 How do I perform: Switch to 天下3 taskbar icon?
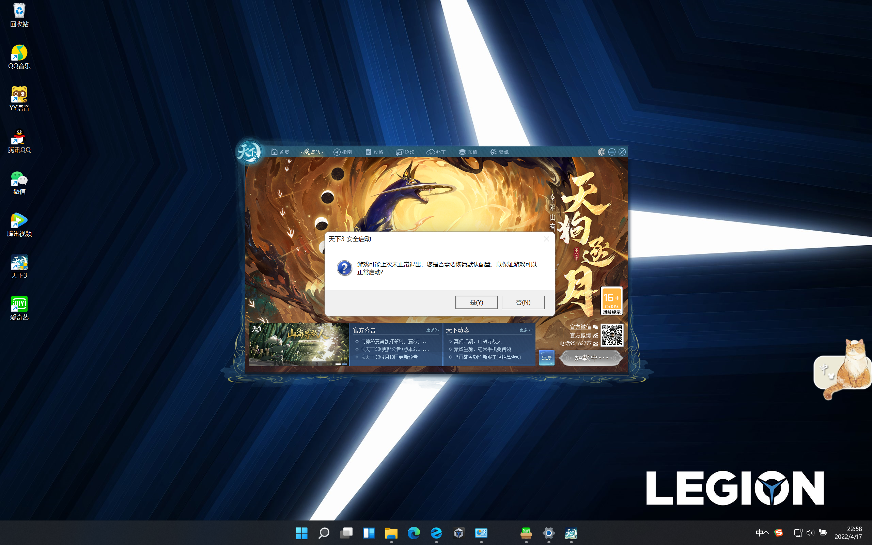[571, 533]
